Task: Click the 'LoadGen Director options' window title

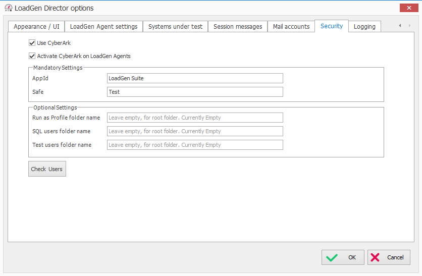Action: point(54,8)
